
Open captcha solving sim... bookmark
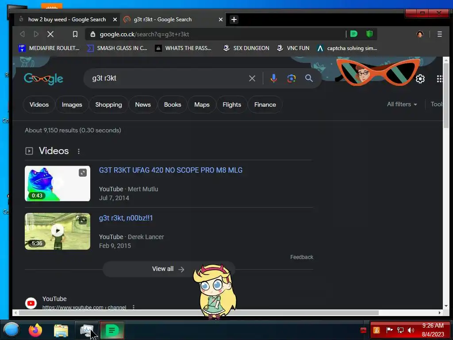click(x=347, y=48)
